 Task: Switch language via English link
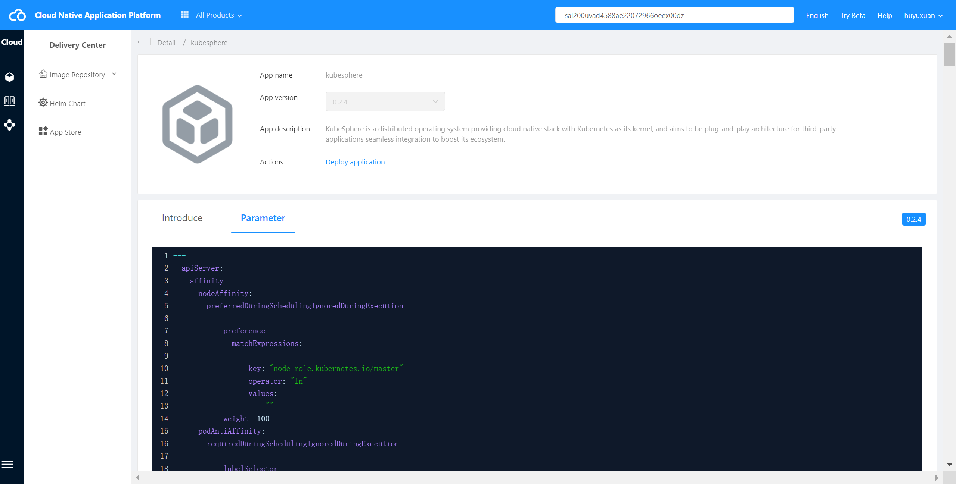coord(817,15)
